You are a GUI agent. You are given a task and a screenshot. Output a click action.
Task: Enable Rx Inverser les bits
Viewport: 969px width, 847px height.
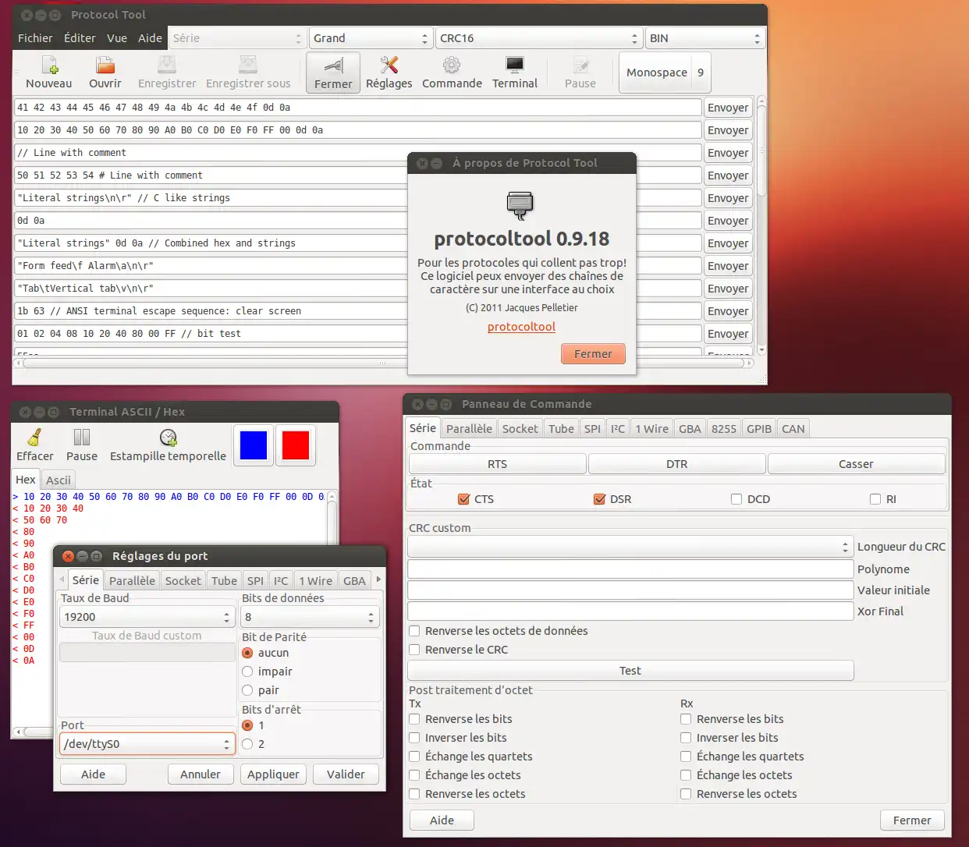[x=686, y=738]
